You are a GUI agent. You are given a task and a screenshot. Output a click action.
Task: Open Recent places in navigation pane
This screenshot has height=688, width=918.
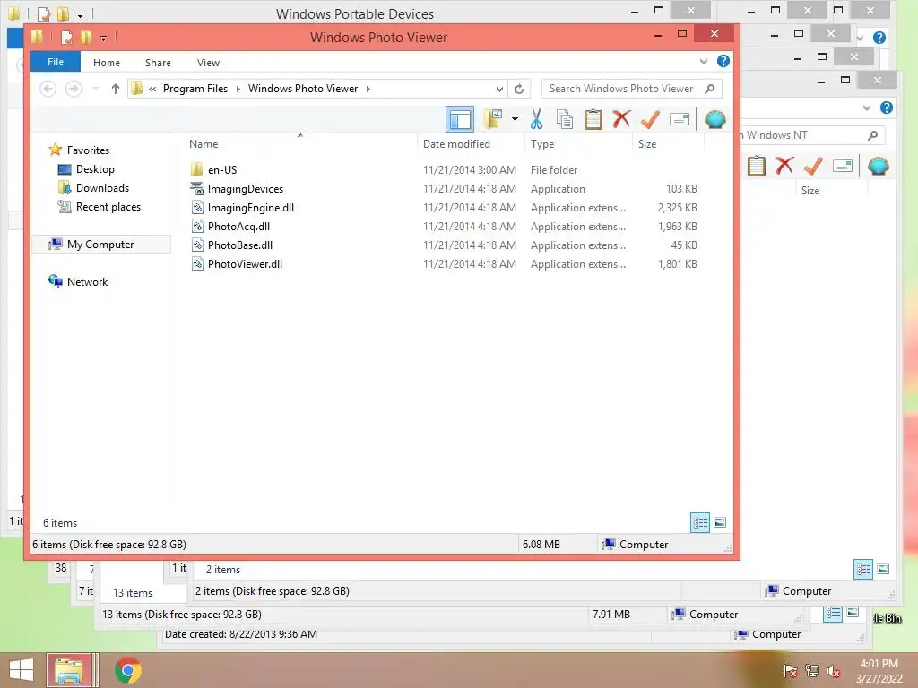tap(108, 207)
